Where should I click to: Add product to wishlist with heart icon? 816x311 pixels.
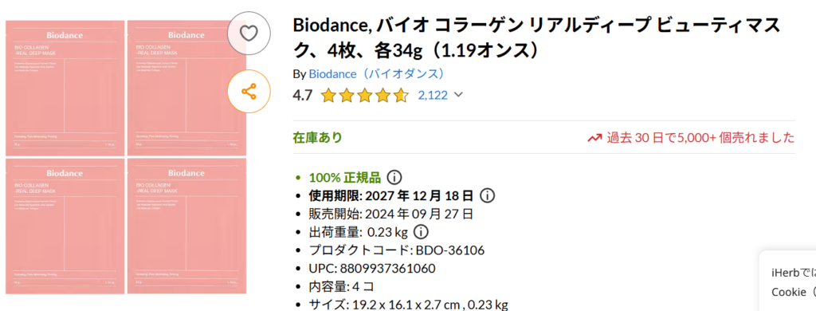(249, 33)
